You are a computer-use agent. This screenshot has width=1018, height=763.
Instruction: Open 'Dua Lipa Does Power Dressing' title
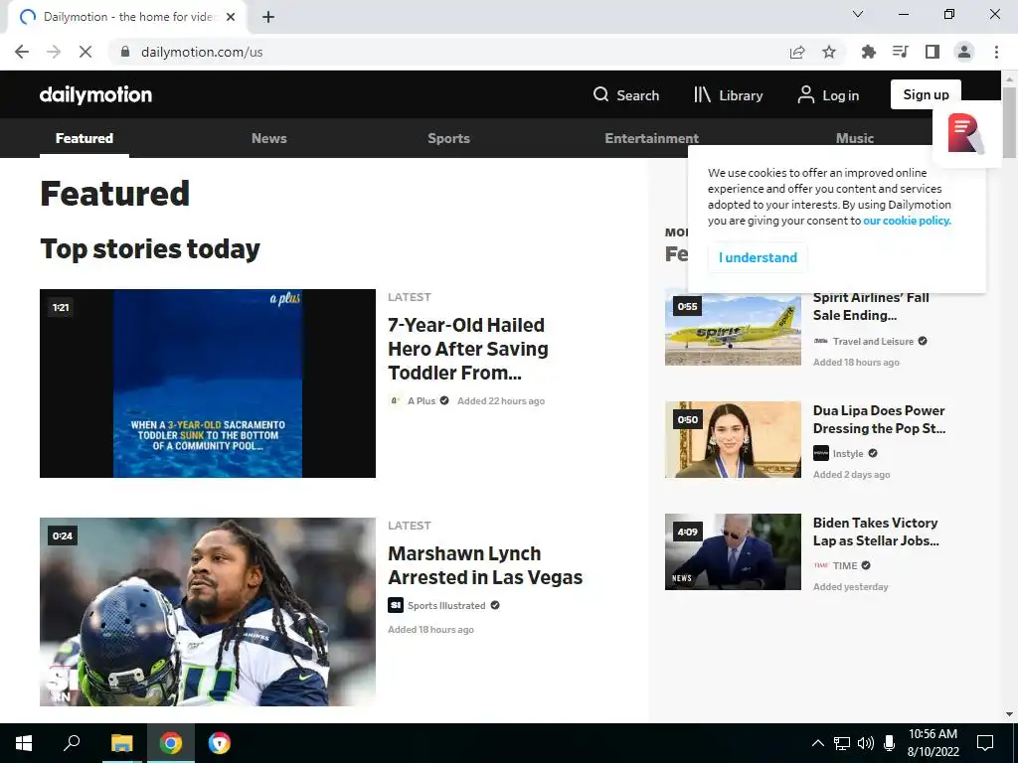point(879,419)
